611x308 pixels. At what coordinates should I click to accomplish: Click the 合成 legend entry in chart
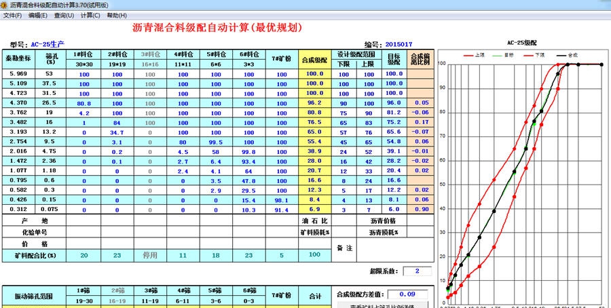click(x=567, y=56)
